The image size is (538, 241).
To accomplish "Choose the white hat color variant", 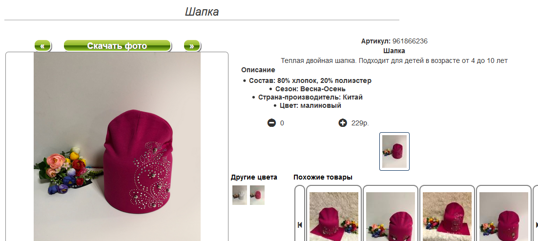I will 240,195.
